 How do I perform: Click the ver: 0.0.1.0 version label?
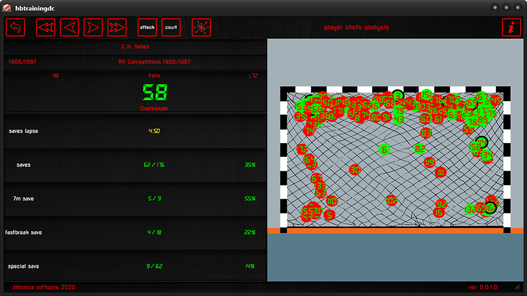pos(483,287)
